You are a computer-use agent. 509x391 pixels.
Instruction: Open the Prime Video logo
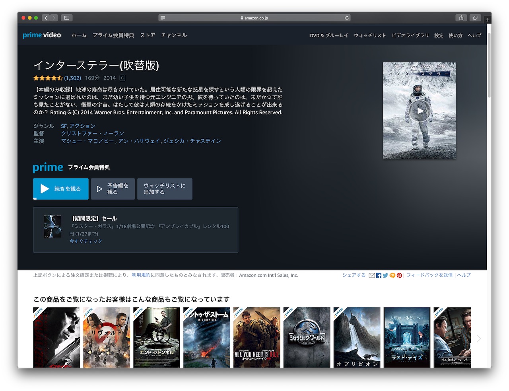(x=42, y=35)
